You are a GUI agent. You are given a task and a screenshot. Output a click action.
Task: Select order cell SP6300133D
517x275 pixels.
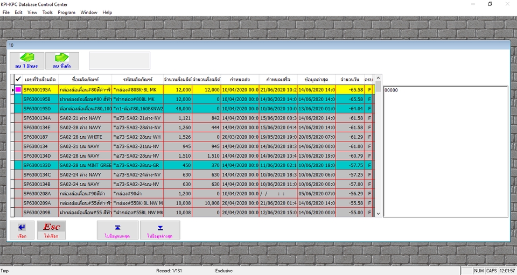pos(40,165)
